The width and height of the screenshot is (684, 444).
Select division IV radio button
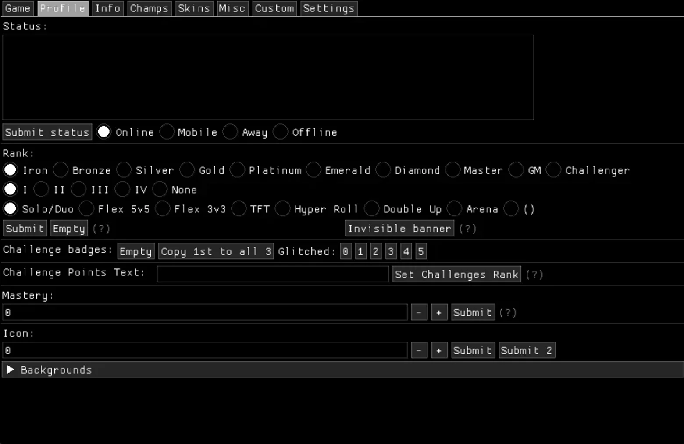click(x=122, y=190)
